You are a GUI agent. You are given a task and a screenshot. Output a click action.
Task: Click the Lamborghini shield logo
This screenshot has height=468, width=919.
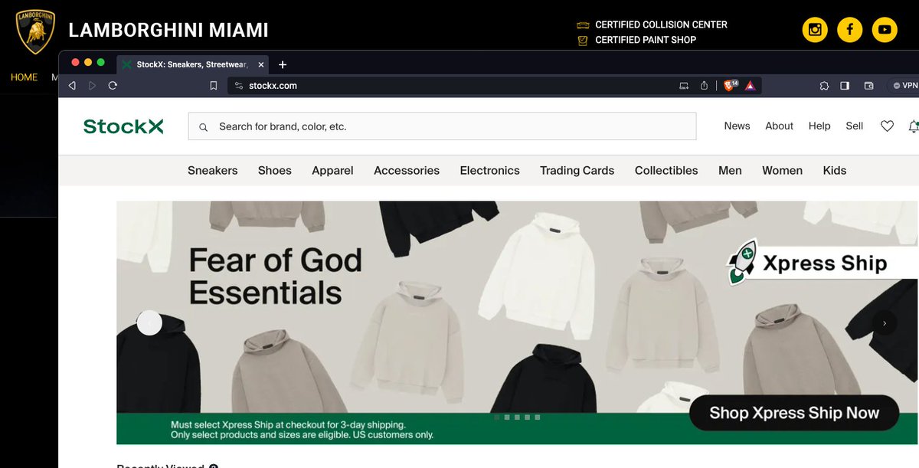point(35,31)
